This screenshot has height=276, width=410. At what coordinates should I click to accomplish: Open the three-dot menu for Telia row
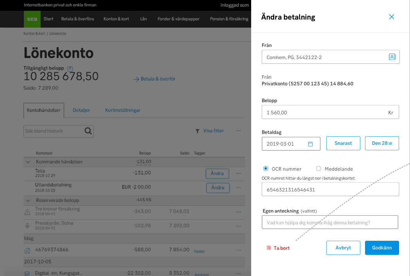click(238, 173)
